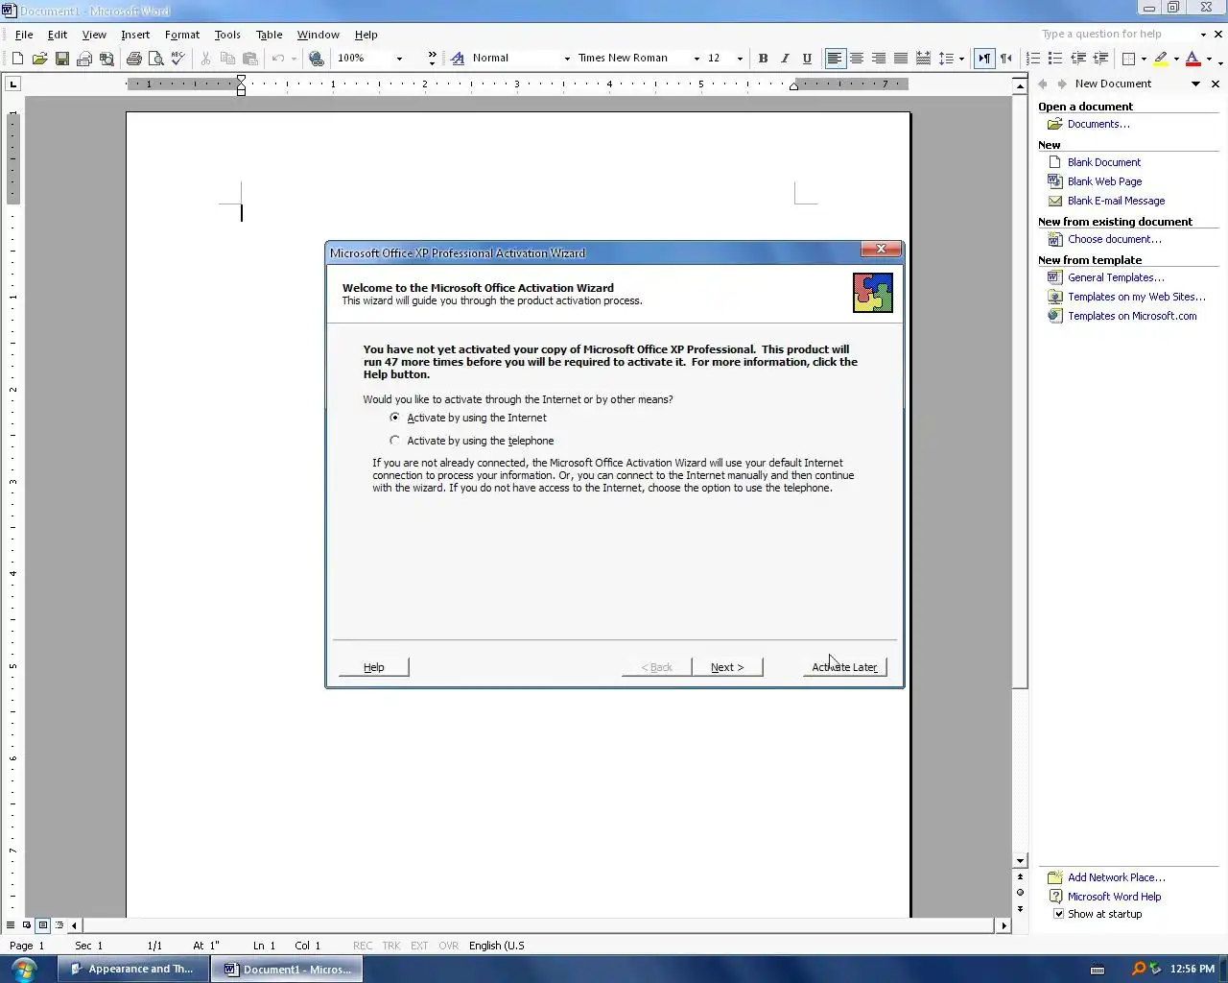Open Styles and Formatting icon
This screenshot has width=1228, height=983.
pyautogui.click(x=458, y=59)
